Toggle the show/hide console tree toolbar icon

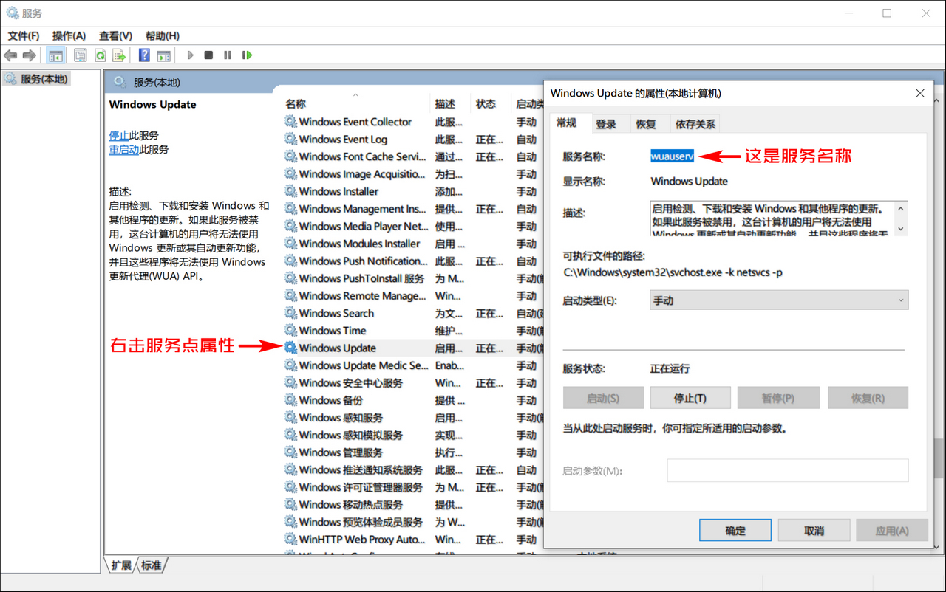click(55, 55)
